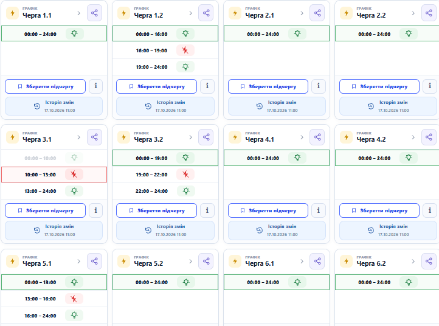Open info for Черга 2.2
439x326 pixels.
point(430,86)
